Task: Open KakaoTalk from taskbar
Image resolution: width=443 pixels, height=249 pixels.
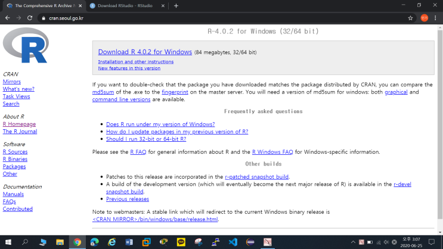Action: point(181,242)
